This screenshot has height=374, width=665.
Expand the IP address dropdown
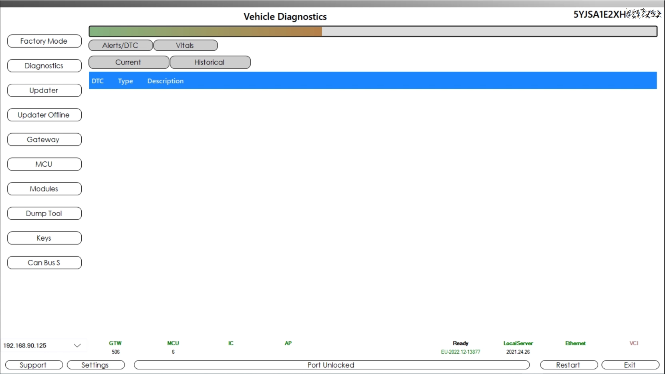click(77, 345)
